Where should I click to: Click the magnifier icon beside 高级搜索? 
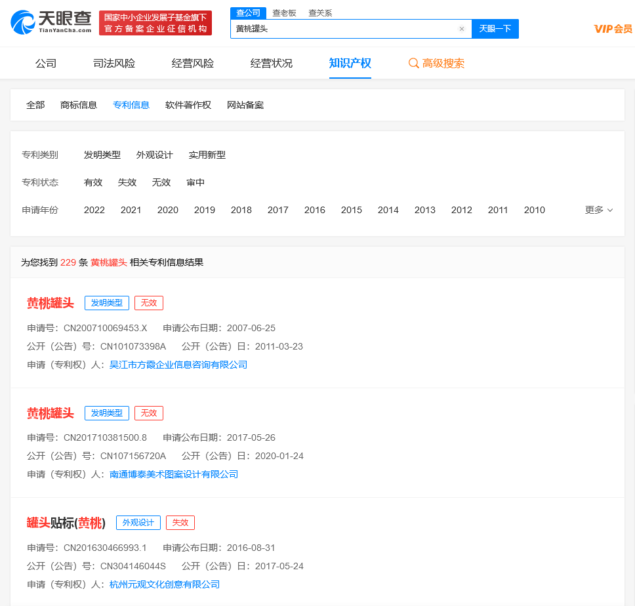[413, 63]
